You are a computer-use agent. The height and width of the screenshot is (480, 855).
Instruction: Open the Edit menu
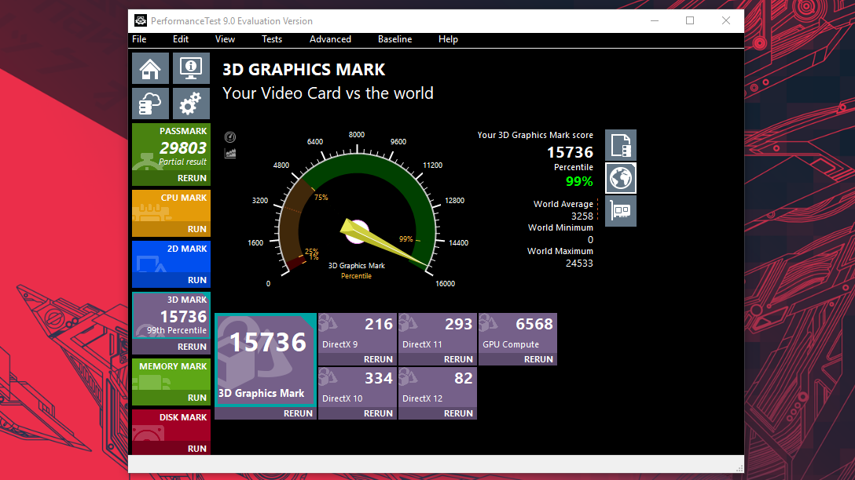pos(181,39)
